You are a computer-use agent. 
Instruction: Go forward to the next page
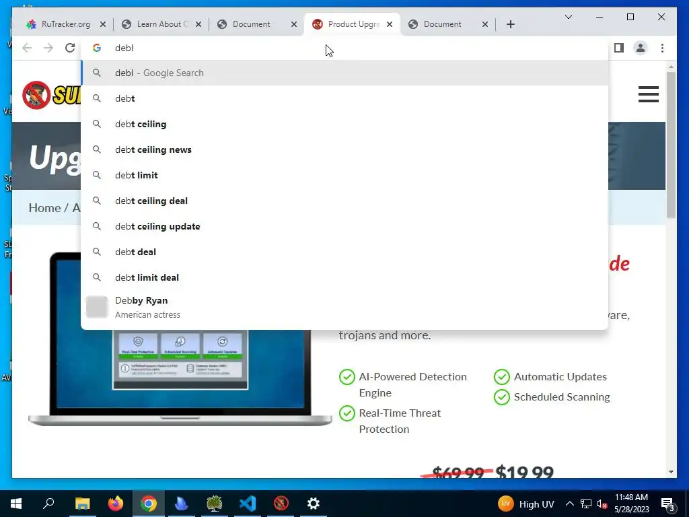tap(48, 48)
